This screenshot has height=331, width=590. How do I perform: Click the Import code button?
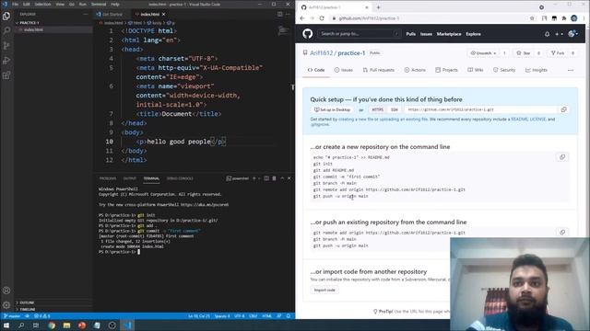tap(324, 291)
